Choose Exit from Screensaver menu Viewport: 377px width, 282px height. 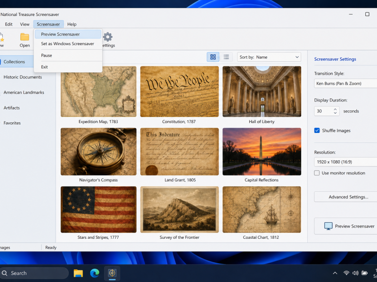pos(68,67)
